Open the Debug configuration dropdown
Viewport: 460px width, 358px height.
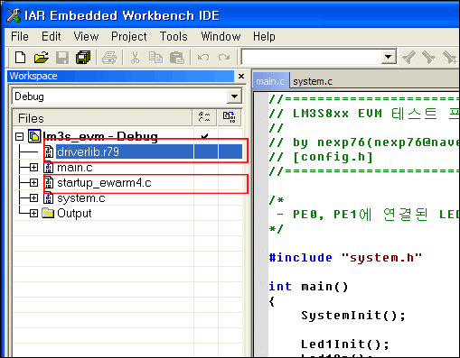234,96
